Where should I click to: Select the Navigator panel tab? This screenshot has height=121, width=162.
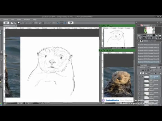(x=145, y=25)
